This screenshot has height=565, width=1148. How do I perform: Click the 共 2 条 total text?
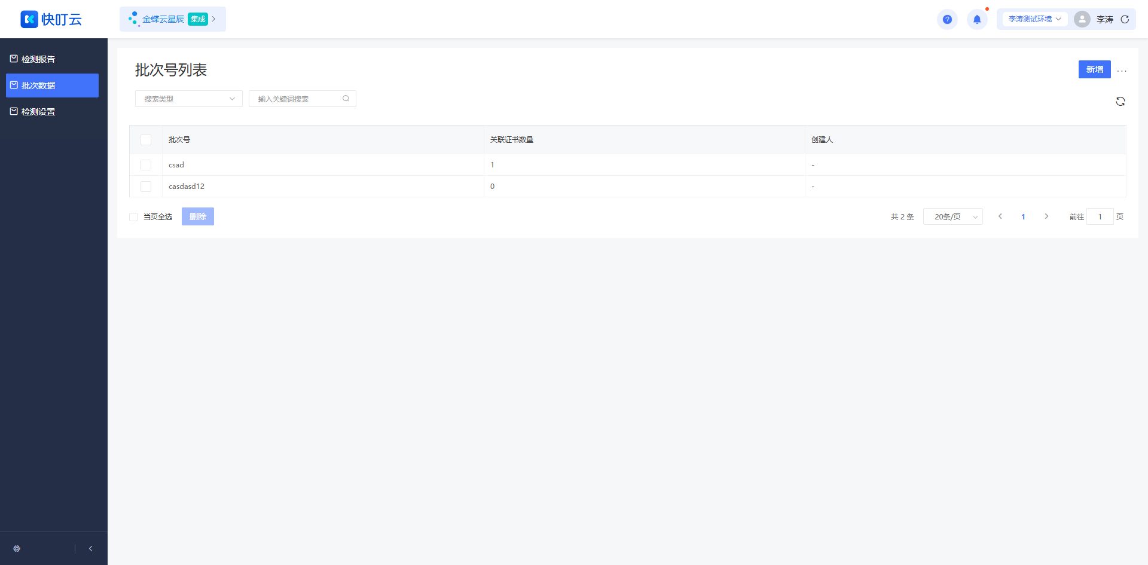(902, 216)
